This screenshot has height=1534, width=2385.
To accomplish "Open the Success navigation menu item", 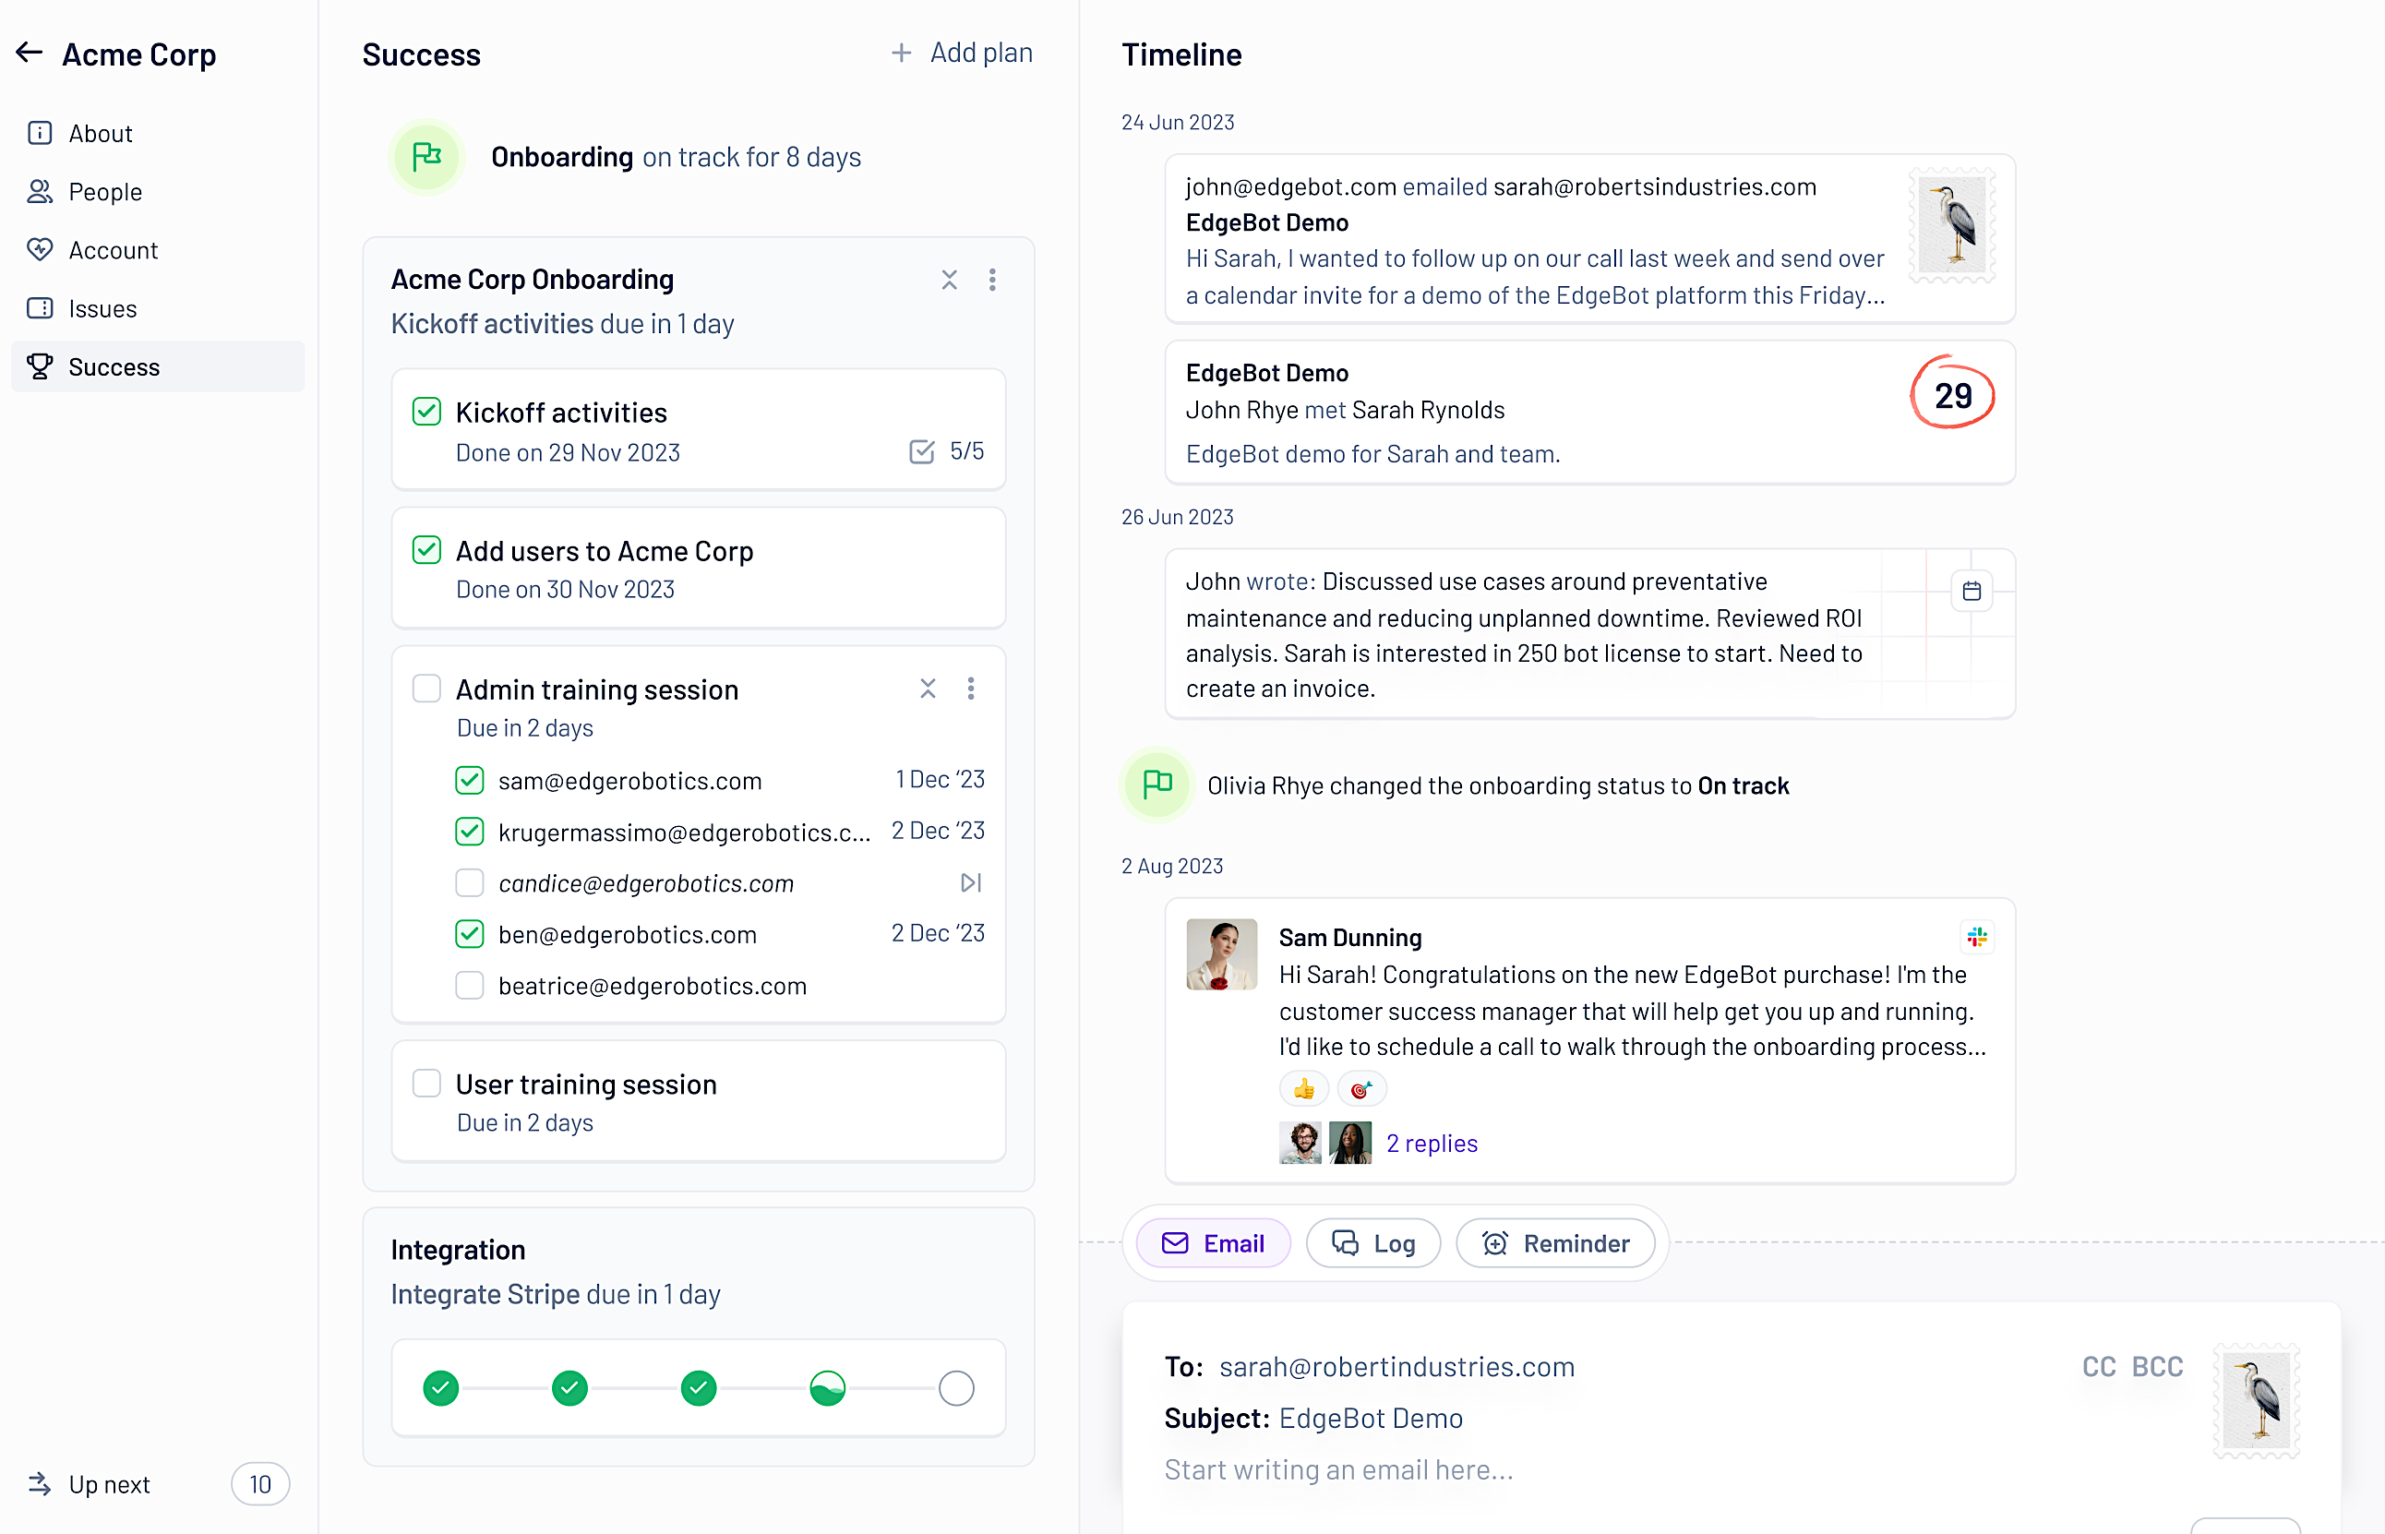I will pos(113,366).
